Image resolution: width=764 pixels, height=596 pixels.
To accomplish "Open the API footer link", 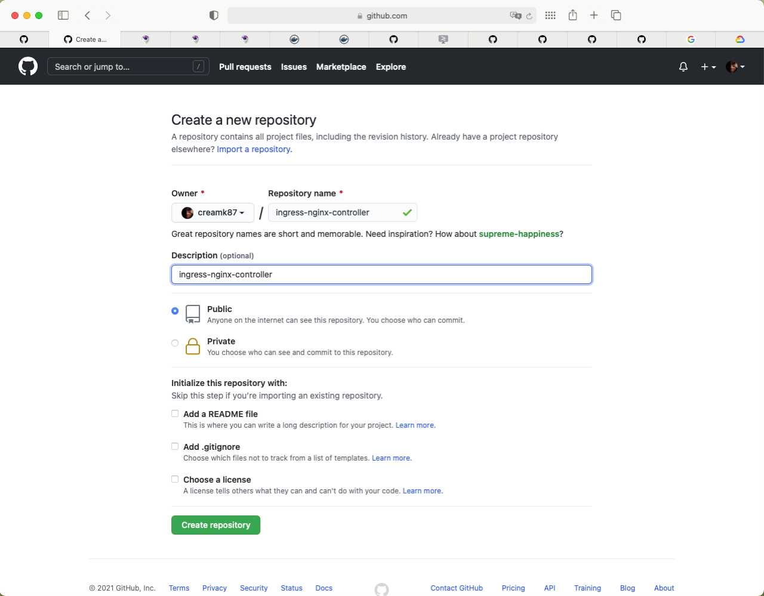I will 550,588.
